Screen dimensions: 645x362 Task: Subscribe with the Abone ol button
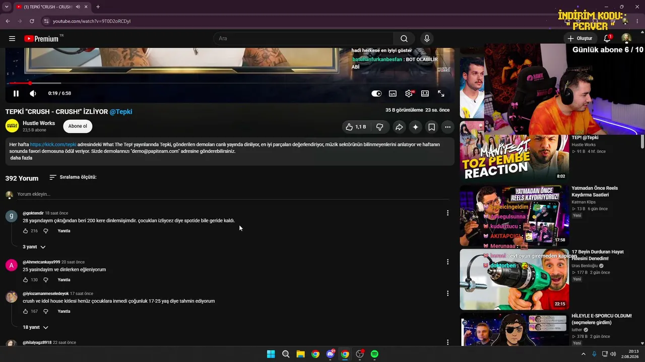coord(78,126)
